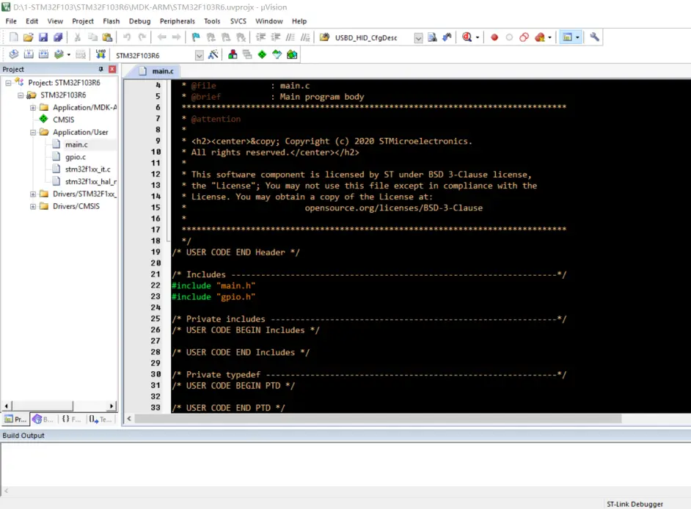Image resolution: width=691 pixels, height=509 pixels.
Task: Click the Build Output panel title
Action: tap(23, 436)
